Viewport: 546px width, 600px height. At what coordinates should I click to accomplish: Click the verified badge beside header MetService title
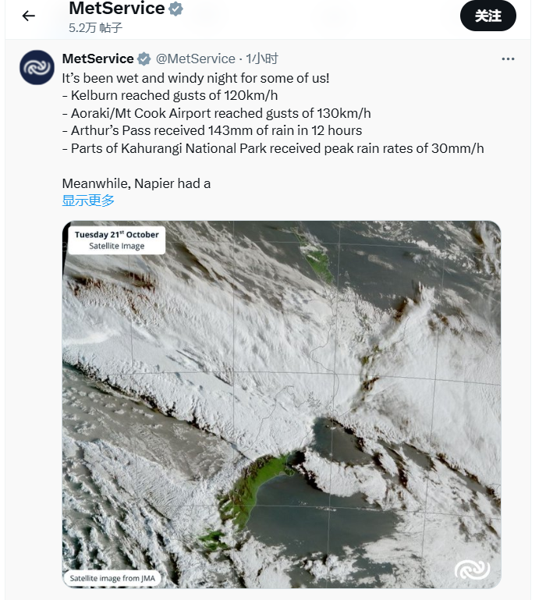tap(176, 9)
